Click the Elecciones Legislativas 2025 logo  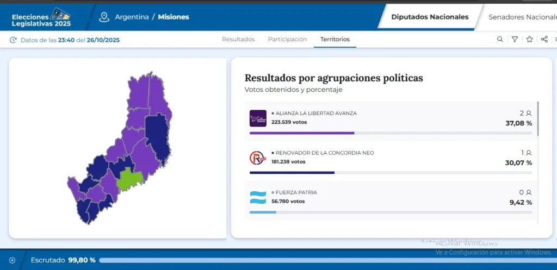tap(41, 17)
